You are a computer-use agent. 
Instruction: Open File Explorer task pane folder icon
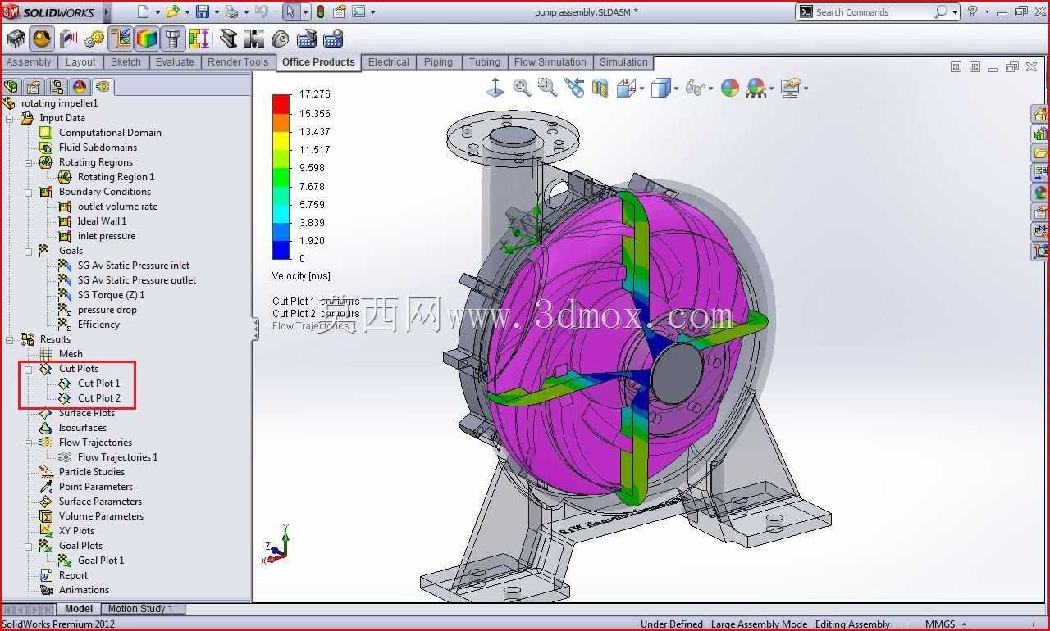pyautogui.click(x=1040, y=153)
